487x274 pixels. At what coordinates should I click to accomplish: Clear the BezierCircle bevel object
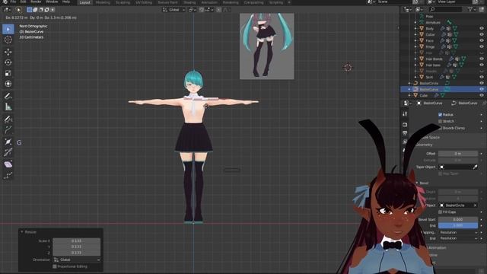pyautogui.click(x=475, y=205)
